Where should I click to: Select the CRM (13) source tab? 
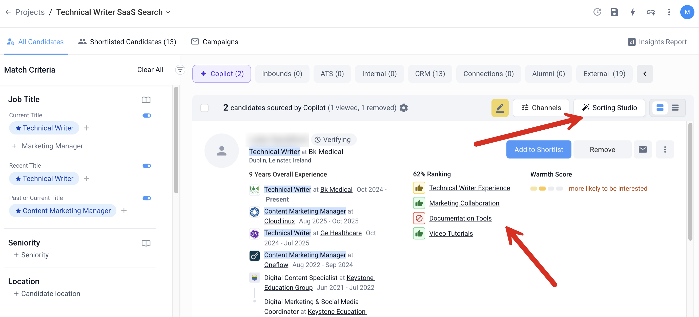[430, 74]
